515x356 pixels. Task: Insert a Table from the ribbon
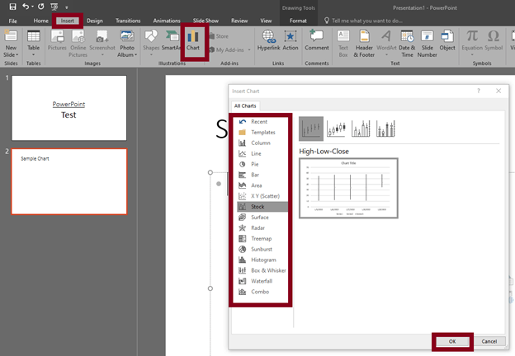point(34,43)
